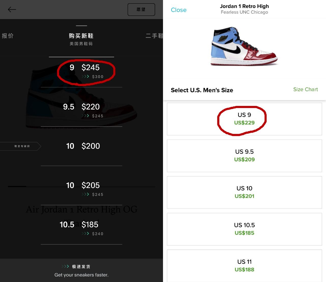Close the size selection panel
This screenshot has height=282, width=326.
179,10
